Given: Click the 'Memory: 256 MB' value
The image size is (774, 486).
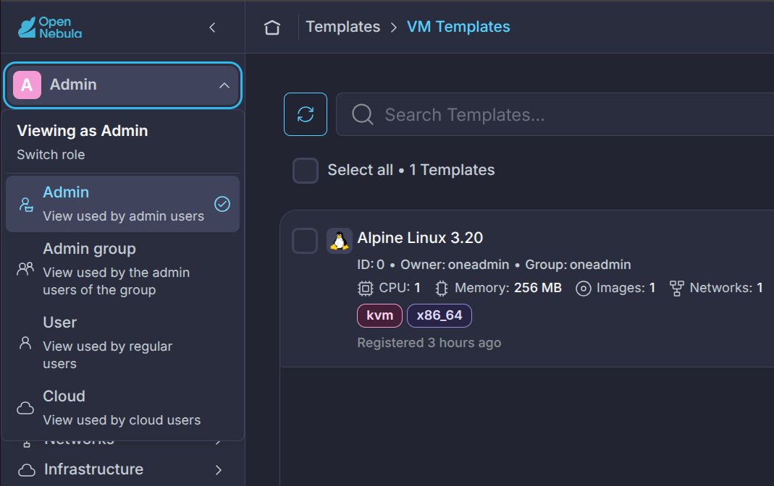Looking at the screenshot, I should [x=538, y=288].
